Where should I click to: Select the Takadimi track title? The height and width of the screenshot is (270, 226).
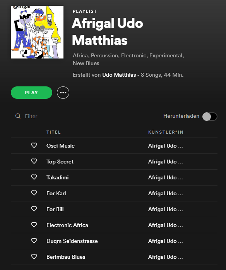(57, 177)
